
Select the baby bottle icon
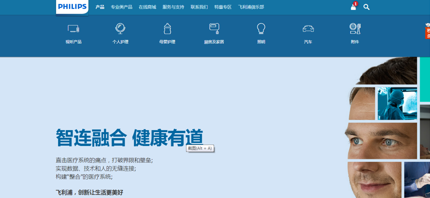(x=167, y=28)
